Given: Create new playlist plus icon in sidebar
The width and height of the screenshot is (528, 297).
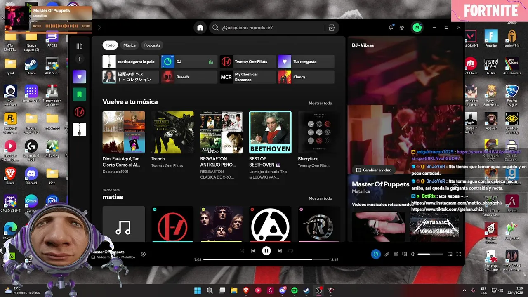Looking at the screenshot, I should (x=80, y=59).
